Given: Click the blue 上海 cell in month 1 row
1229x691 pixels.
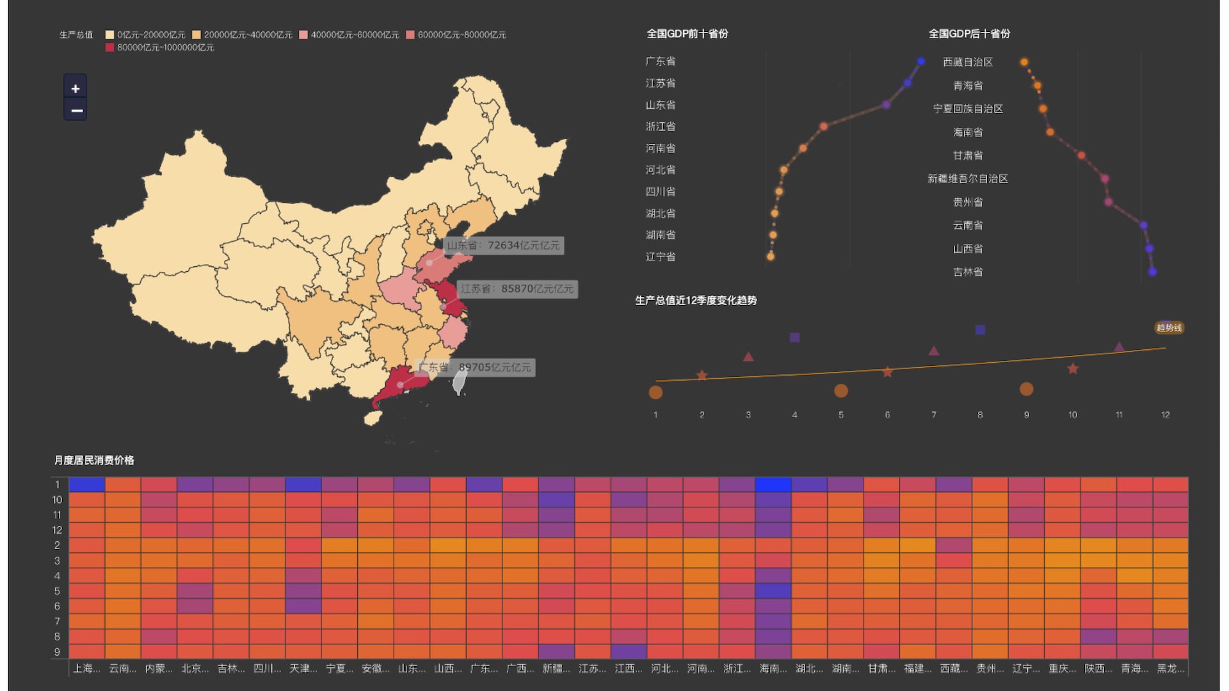Looking at the screenshot, I should (86, 484).
